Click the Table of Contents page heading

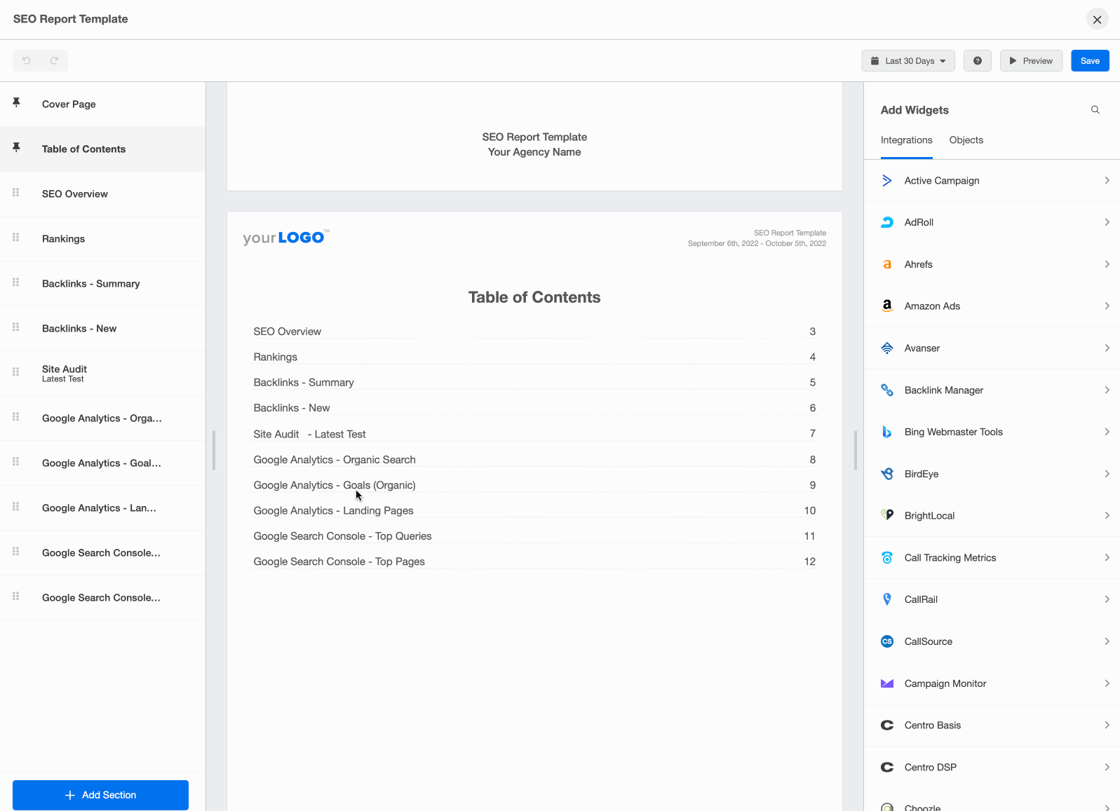[534, 297]
